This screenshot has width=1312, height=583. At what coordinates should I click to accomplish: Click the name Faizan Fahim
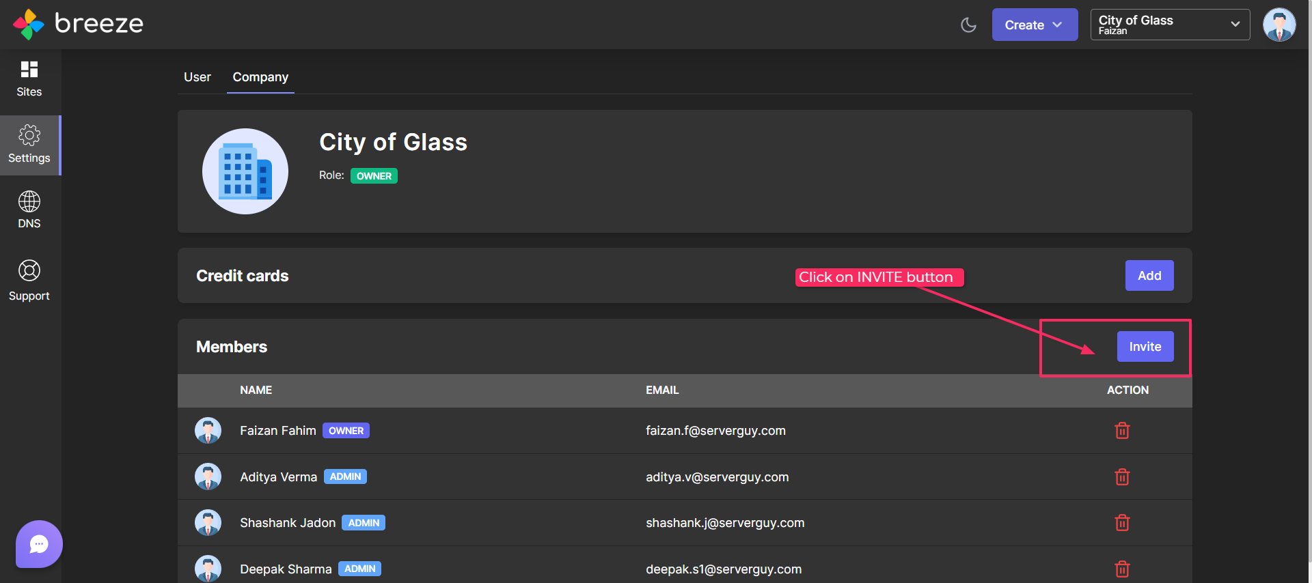point(278,431)
